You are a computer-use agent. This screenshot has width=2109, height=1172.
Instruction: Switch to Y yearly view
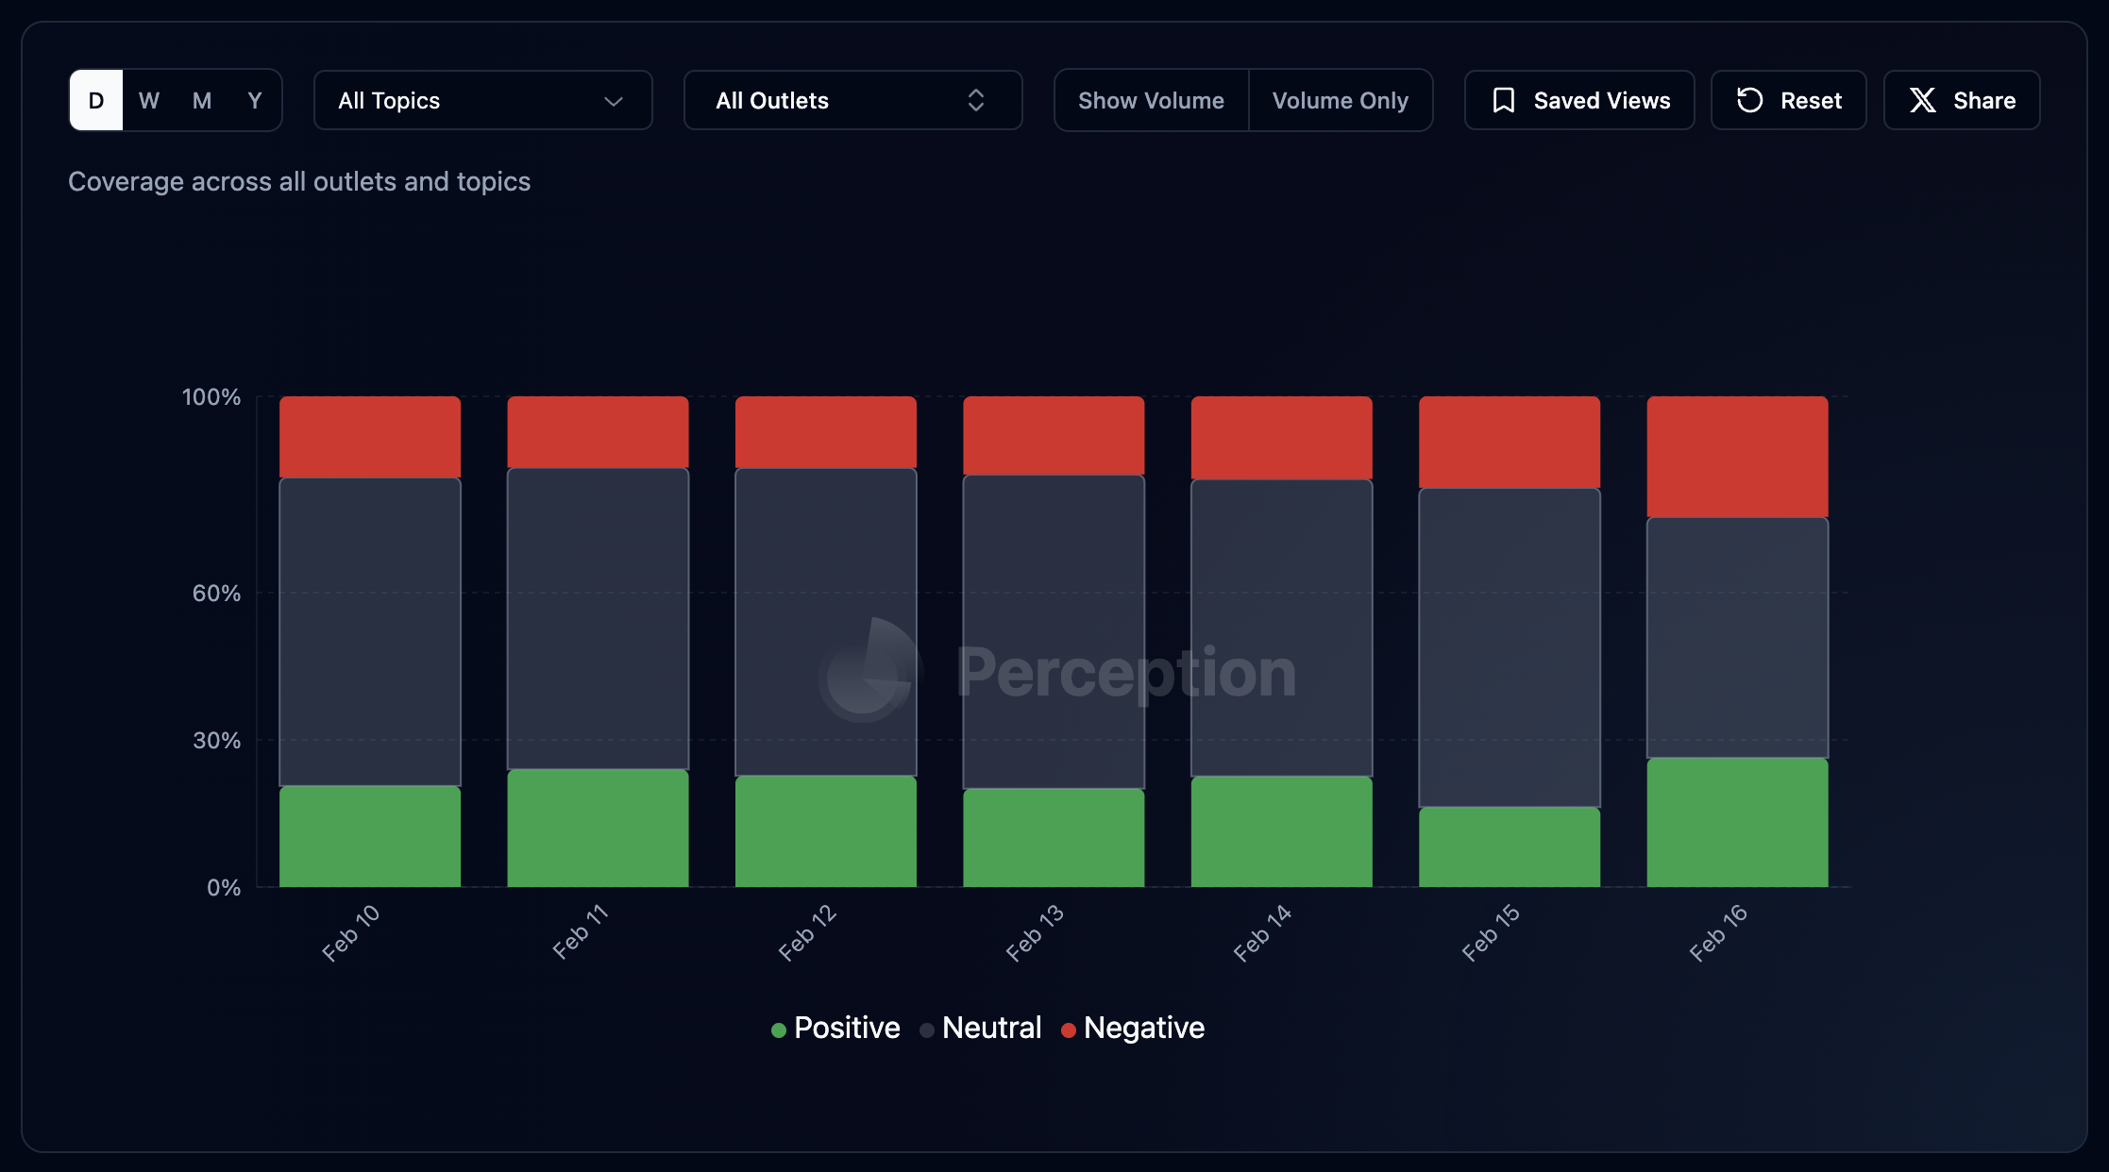click(x=254, y=100)
